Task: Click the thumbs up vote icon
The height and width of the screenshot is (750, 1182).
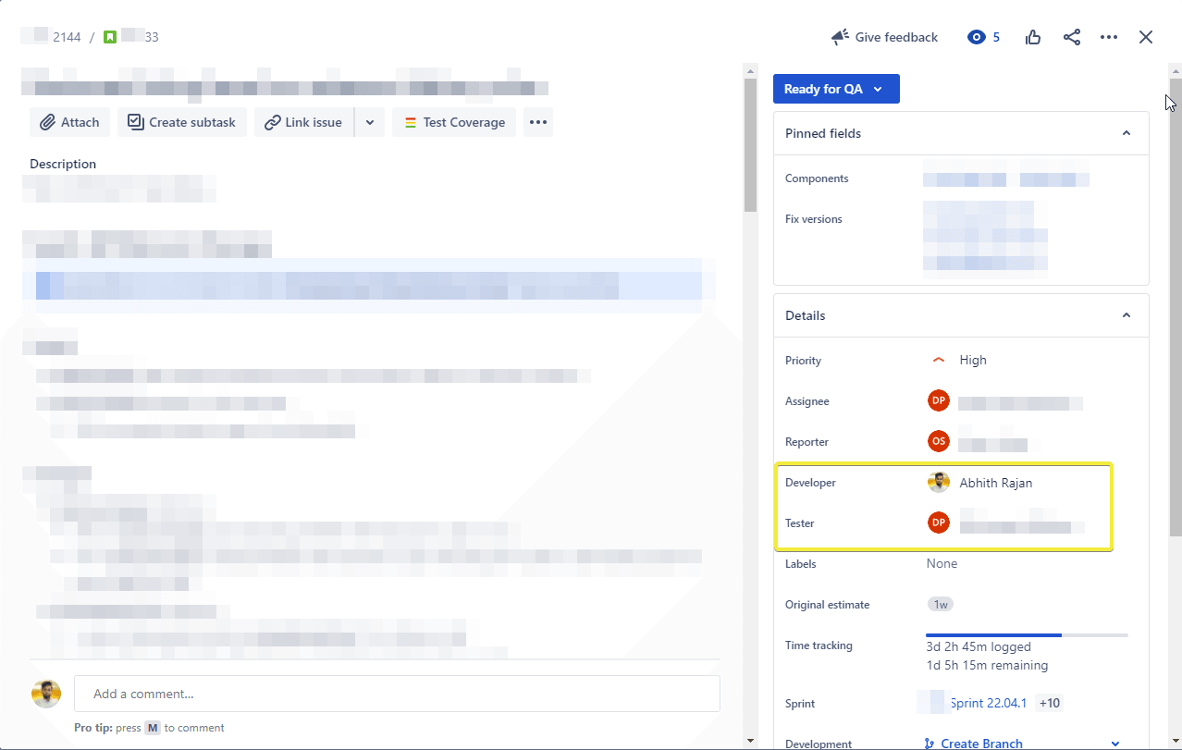Action: tap(1033, 37)
